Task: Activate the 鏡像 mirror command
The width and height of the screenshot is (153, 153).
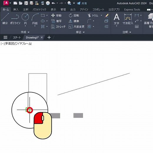Action: point(74,21)
